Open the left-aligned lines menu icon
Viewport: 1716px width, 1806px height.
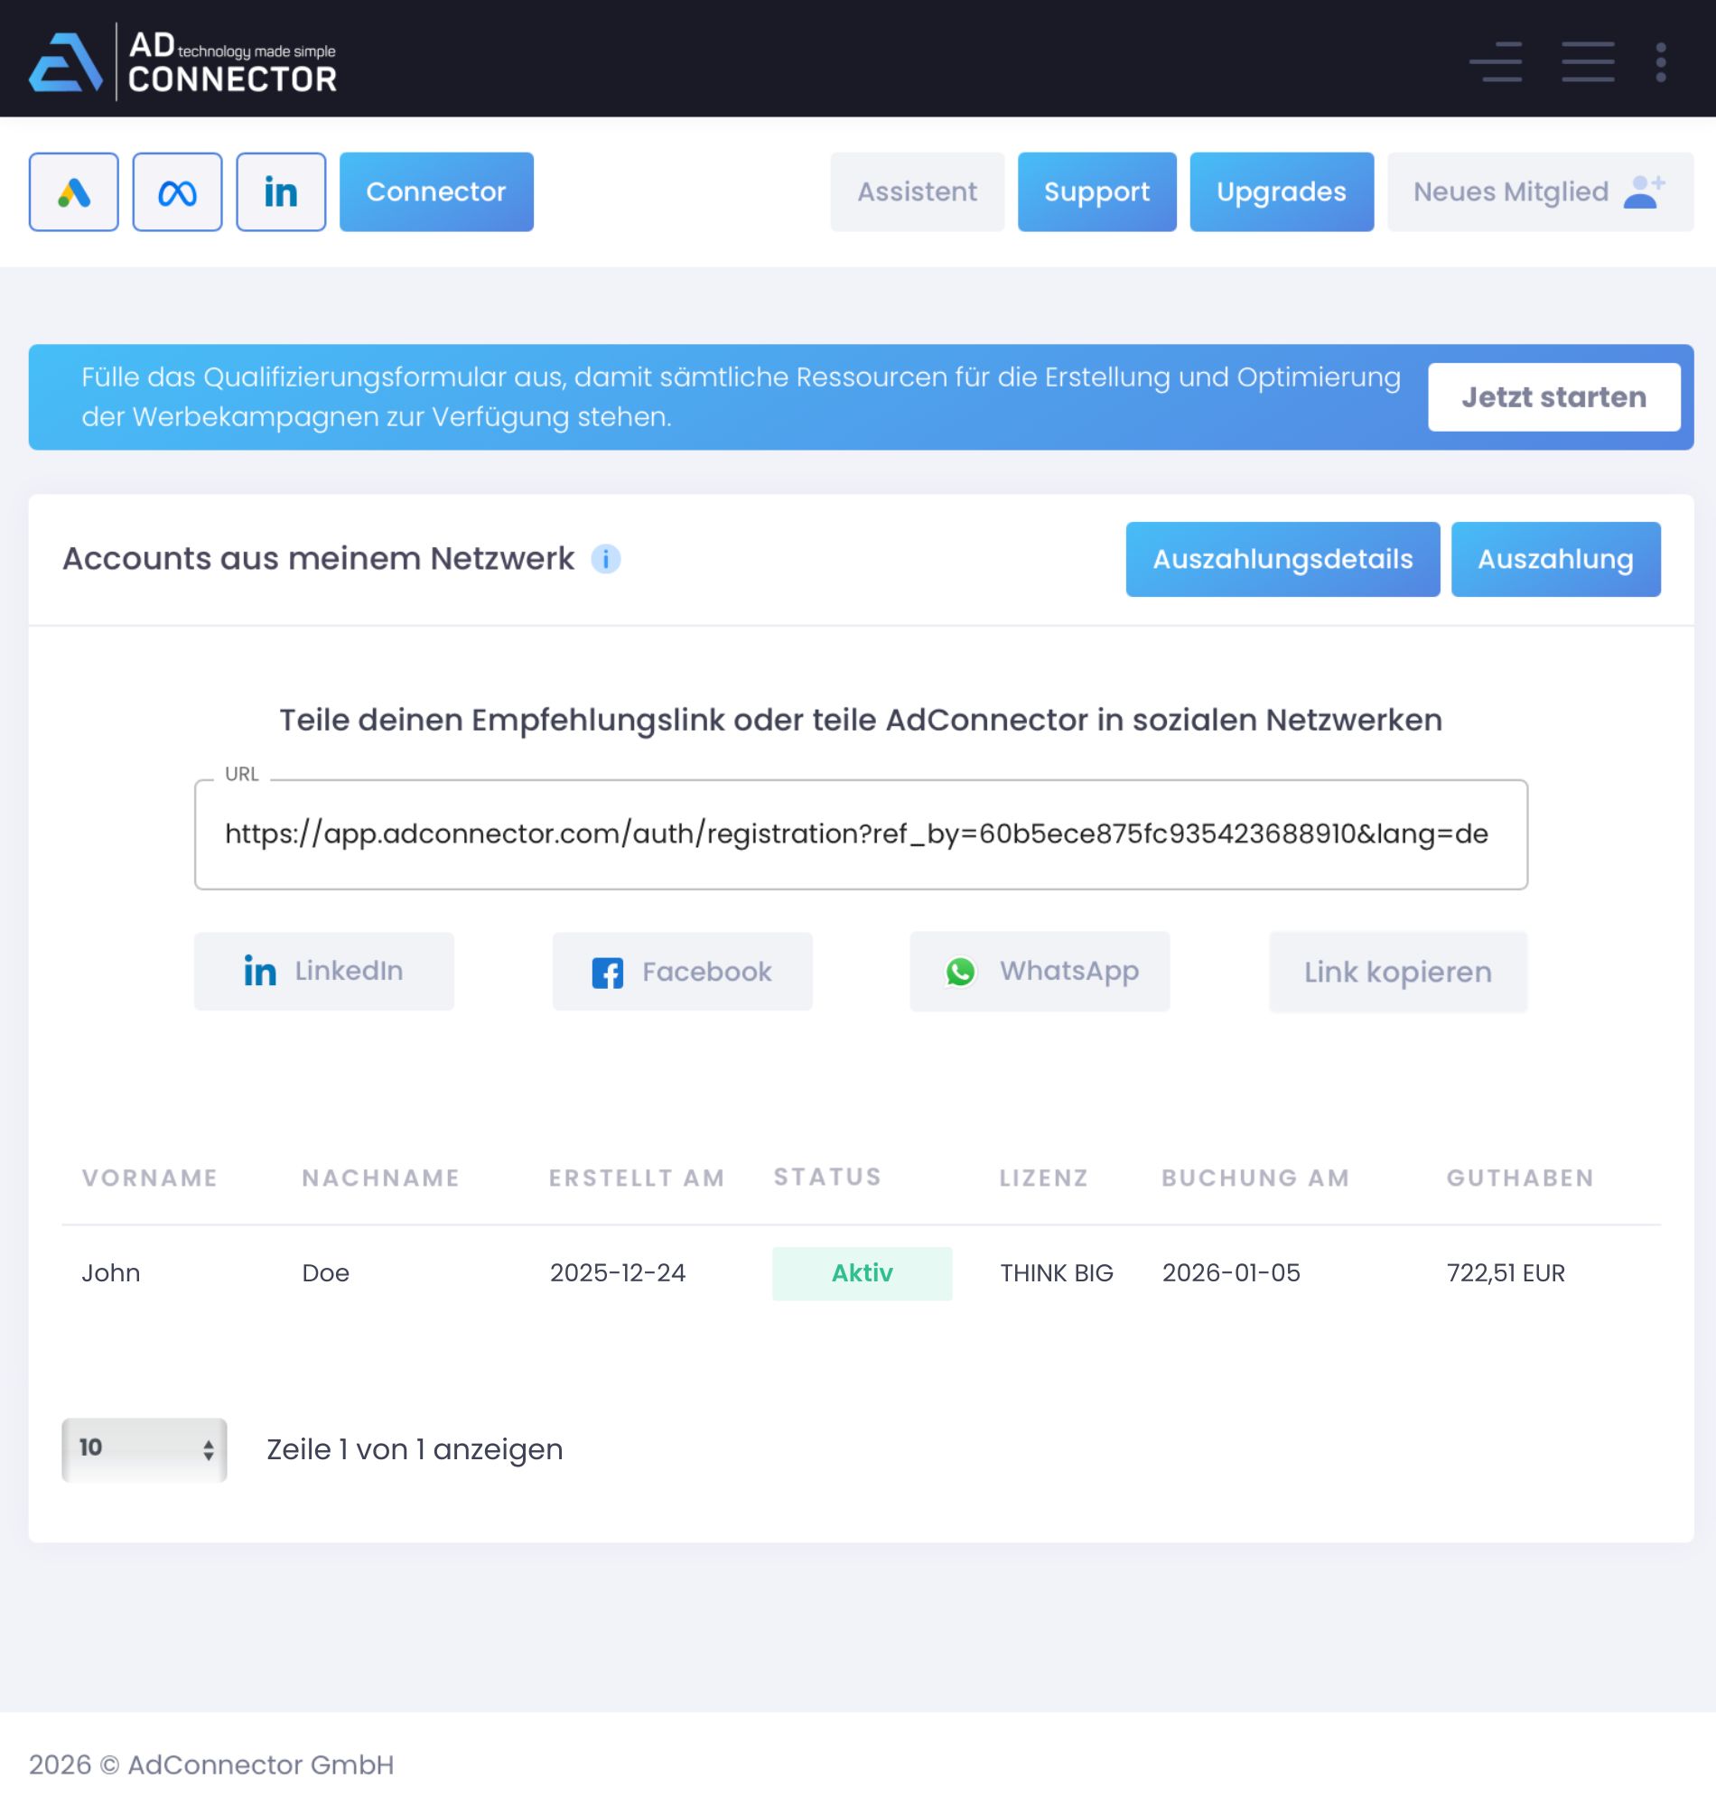point(1496,61)
